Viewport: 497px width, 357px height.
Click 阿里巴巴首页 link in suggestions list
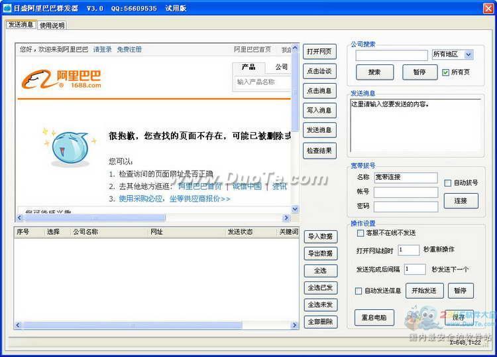pos(199,186)
